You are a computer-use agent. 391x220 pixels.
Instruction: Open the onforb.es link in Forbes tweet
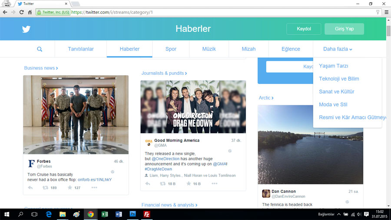95,180
